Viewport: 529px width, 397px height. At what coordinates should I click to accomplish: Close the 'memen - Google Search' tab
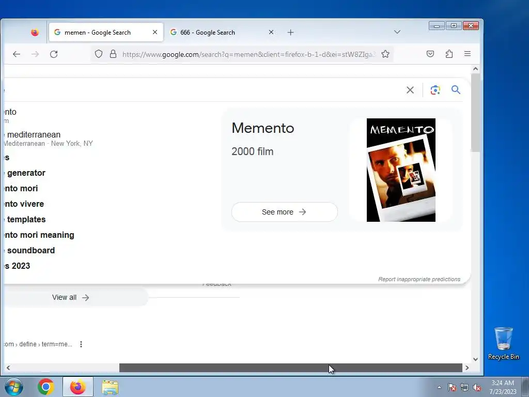click(x=155, y=32)
